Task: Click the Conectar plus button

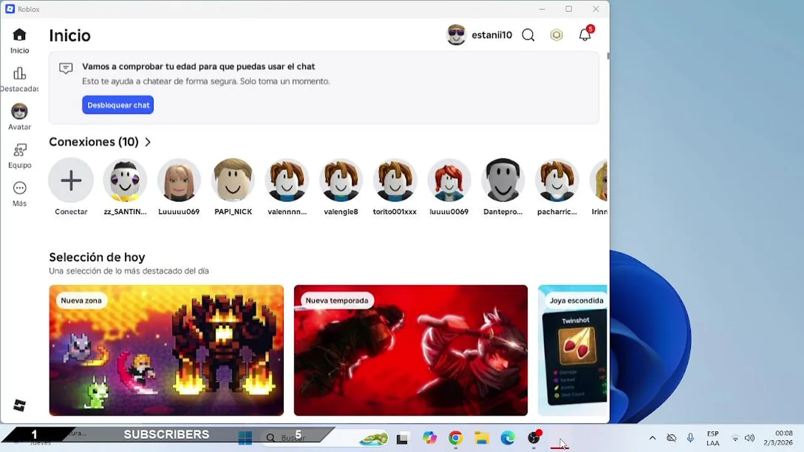Action: [71, 181]
